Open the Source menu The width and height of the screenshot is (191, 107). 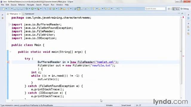[x=13, y=5]
